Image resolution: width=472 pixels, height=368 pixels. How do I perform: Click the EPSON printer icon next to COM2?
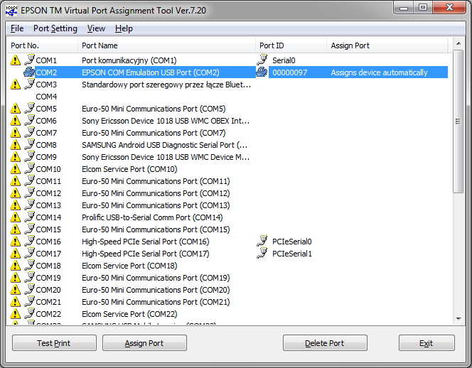pos(29,72)
